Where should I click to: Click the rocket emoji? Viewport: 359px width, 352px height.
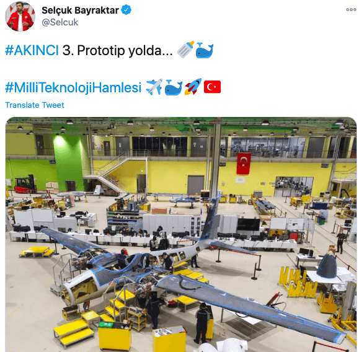click(193, 87)
